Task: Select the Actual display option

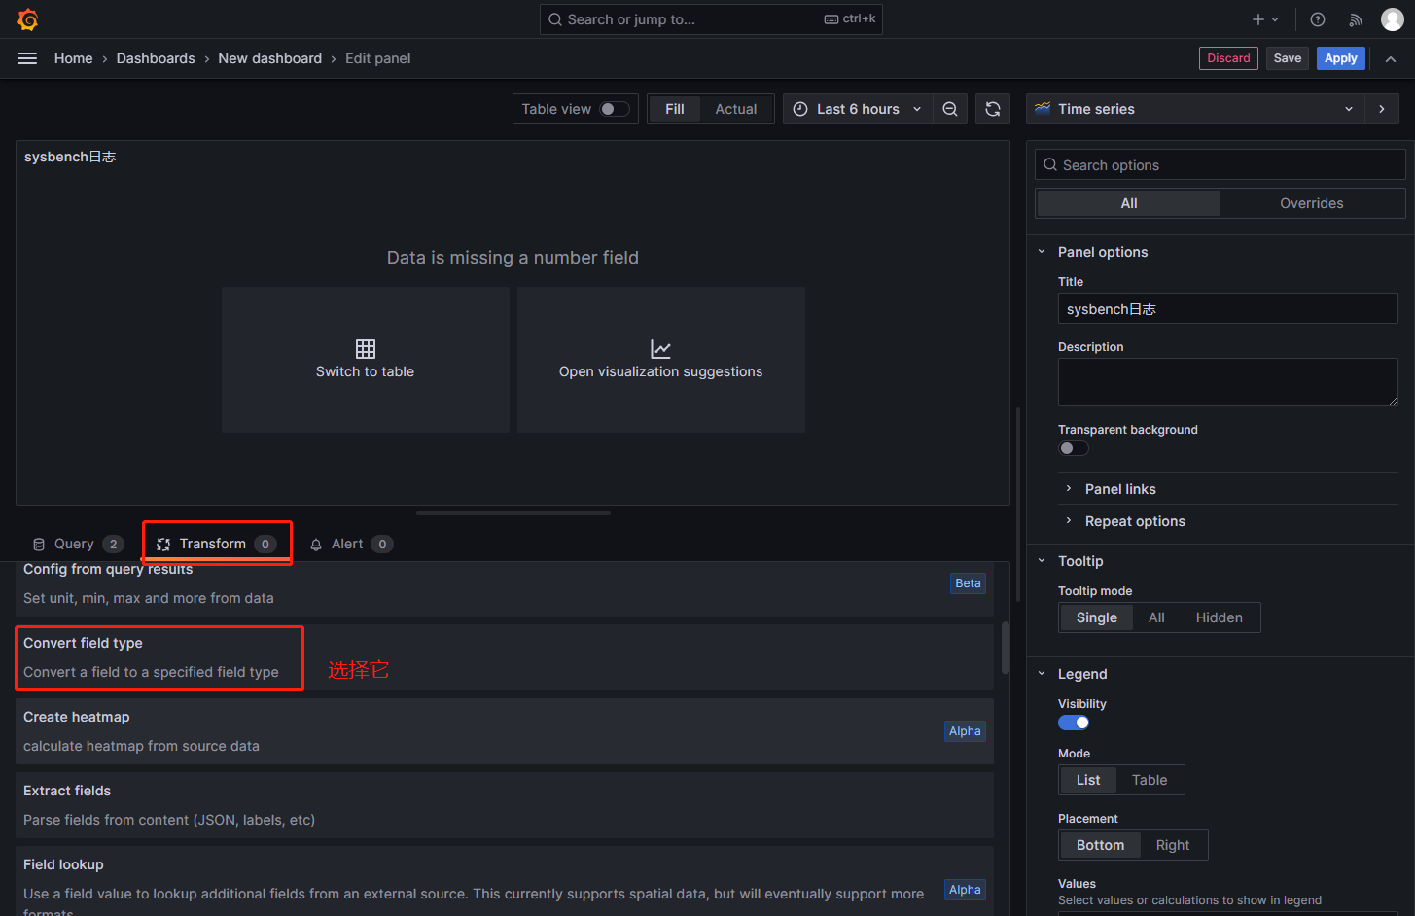Action: click(736, 109)
